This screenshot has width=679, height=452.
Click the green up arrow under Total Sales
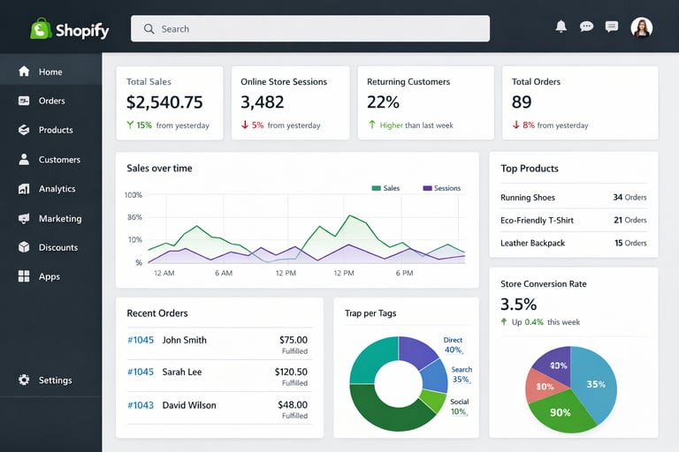click(130, 125)
